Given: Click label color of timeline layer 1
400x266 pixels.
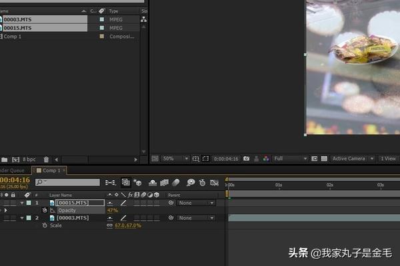Looking at the screenshot, I should click(29, 203).
